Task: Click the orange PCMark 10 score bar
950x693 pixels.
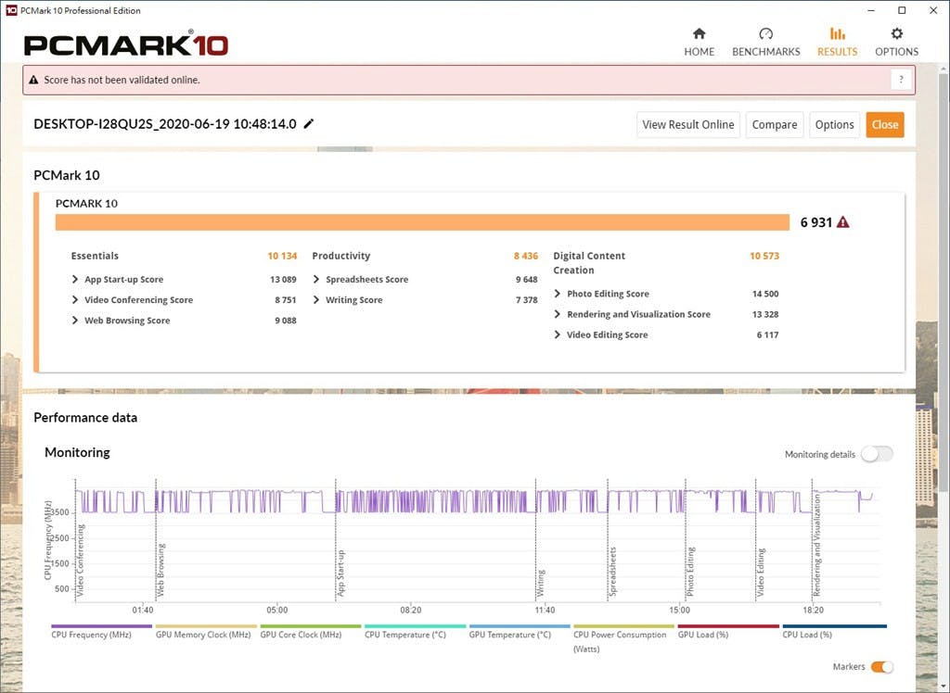Action: (x=422, y=222)
